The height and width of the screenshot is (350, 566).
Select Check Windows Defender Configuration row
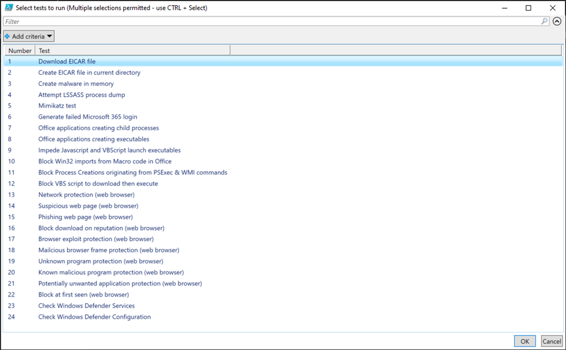[x=94, y=317]
